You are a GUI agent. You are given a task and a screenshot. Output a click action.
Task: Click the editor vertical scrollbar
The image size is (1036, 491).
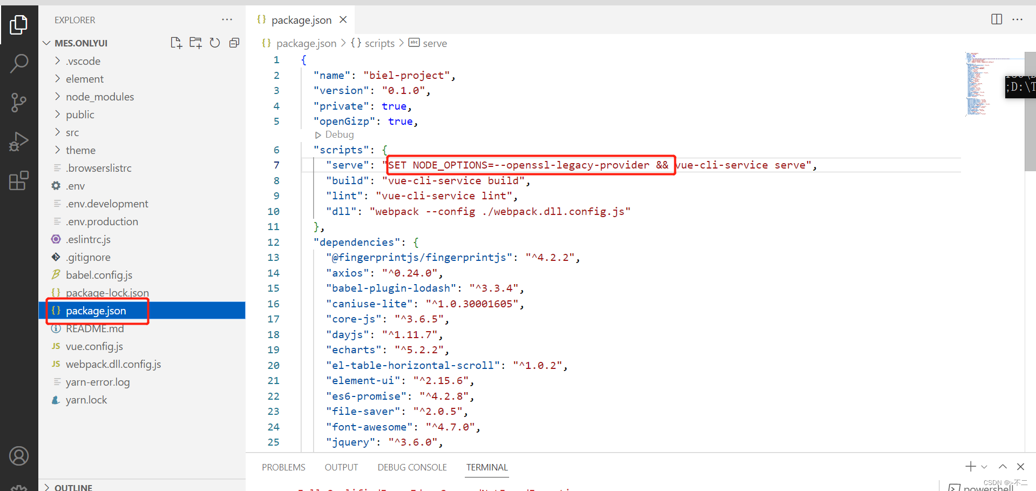(1030, 111)
